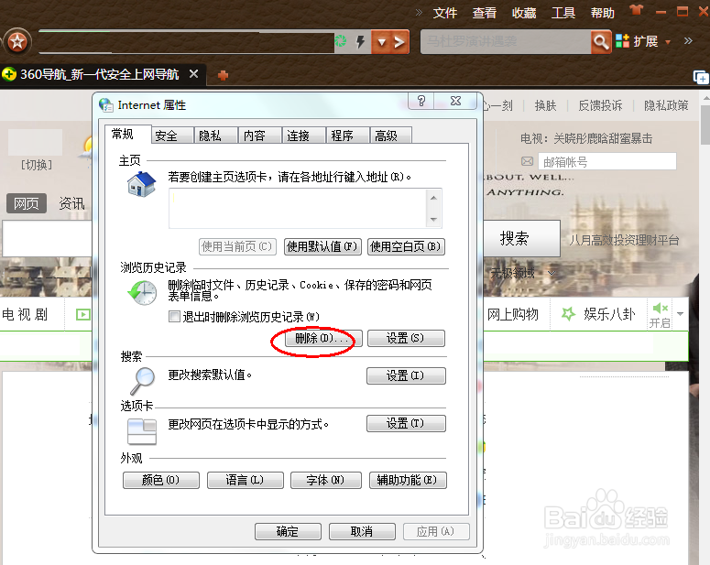The width and height of the screenshot is (710, 565).
Task: Click homepage box scroll up arrow
Action: [434, 198]
